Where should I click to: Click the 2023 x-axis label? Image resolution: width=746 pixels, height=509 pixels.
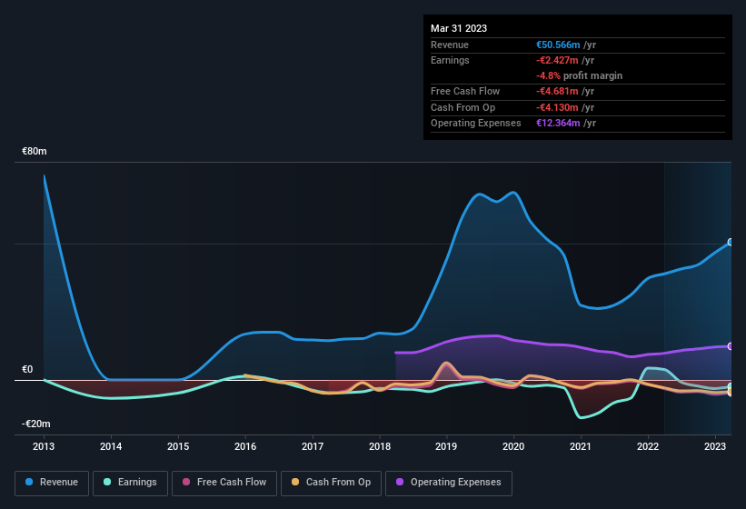[x=715, y=446]
